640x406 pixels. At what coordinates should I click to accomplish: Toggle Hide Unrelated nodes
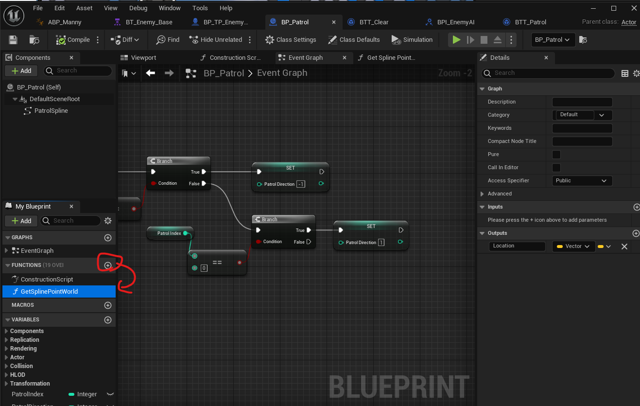[x=215, y=40]
